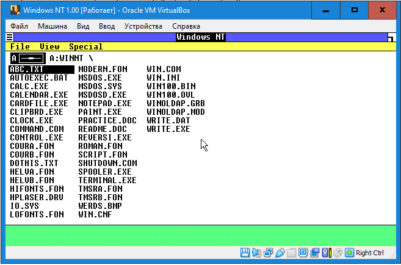Open the guest File menu
The height and width of the screenshot is (265, 401).
20,47
